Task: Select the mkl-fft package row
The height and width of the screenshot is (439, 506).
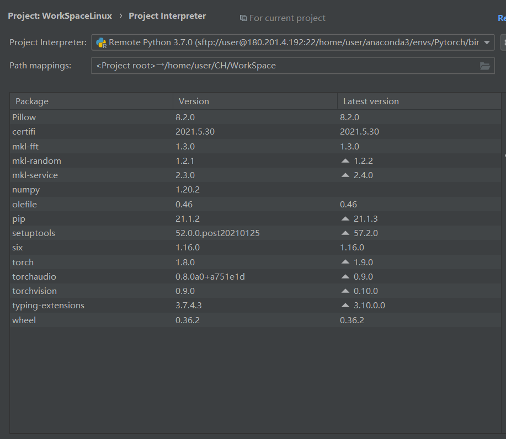Action: (x=255, y=147)
